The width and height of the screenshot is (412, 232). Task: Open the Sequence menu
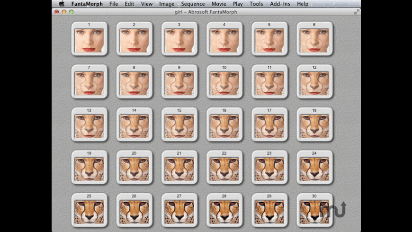(193, 4)
